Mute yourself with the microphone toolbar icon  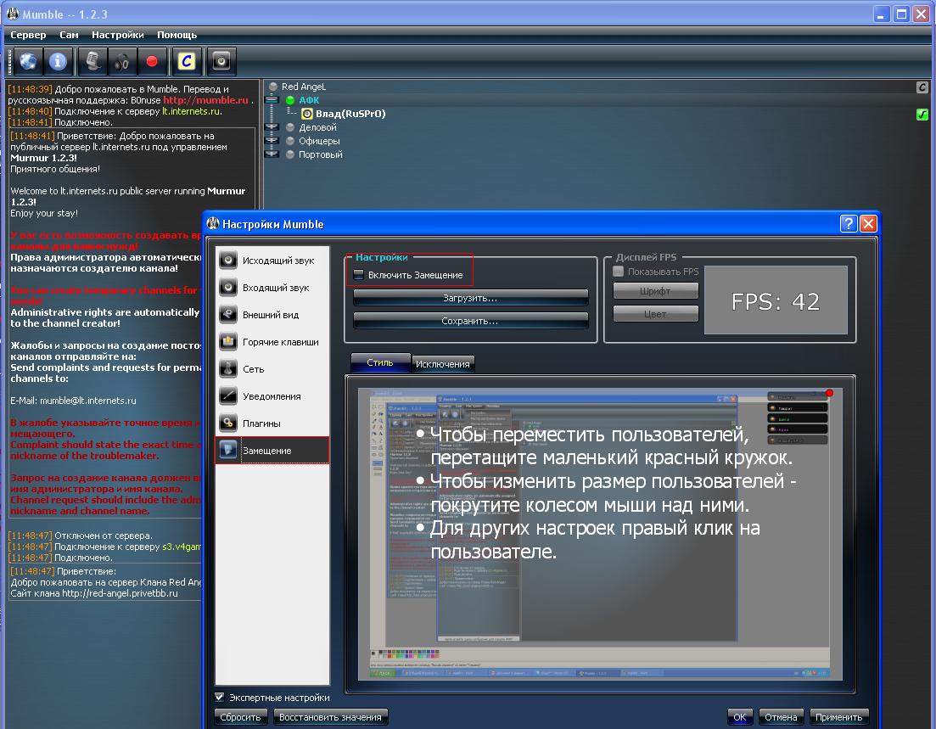pos(92,61)
